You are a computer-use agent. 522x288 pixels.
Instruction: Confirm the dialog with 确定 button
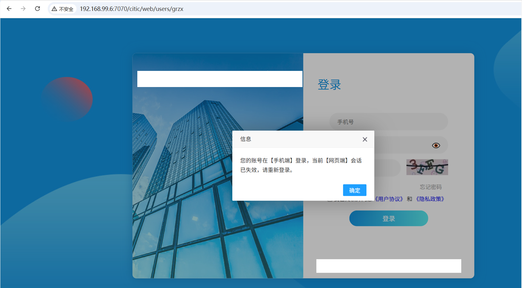coord(355,190)
